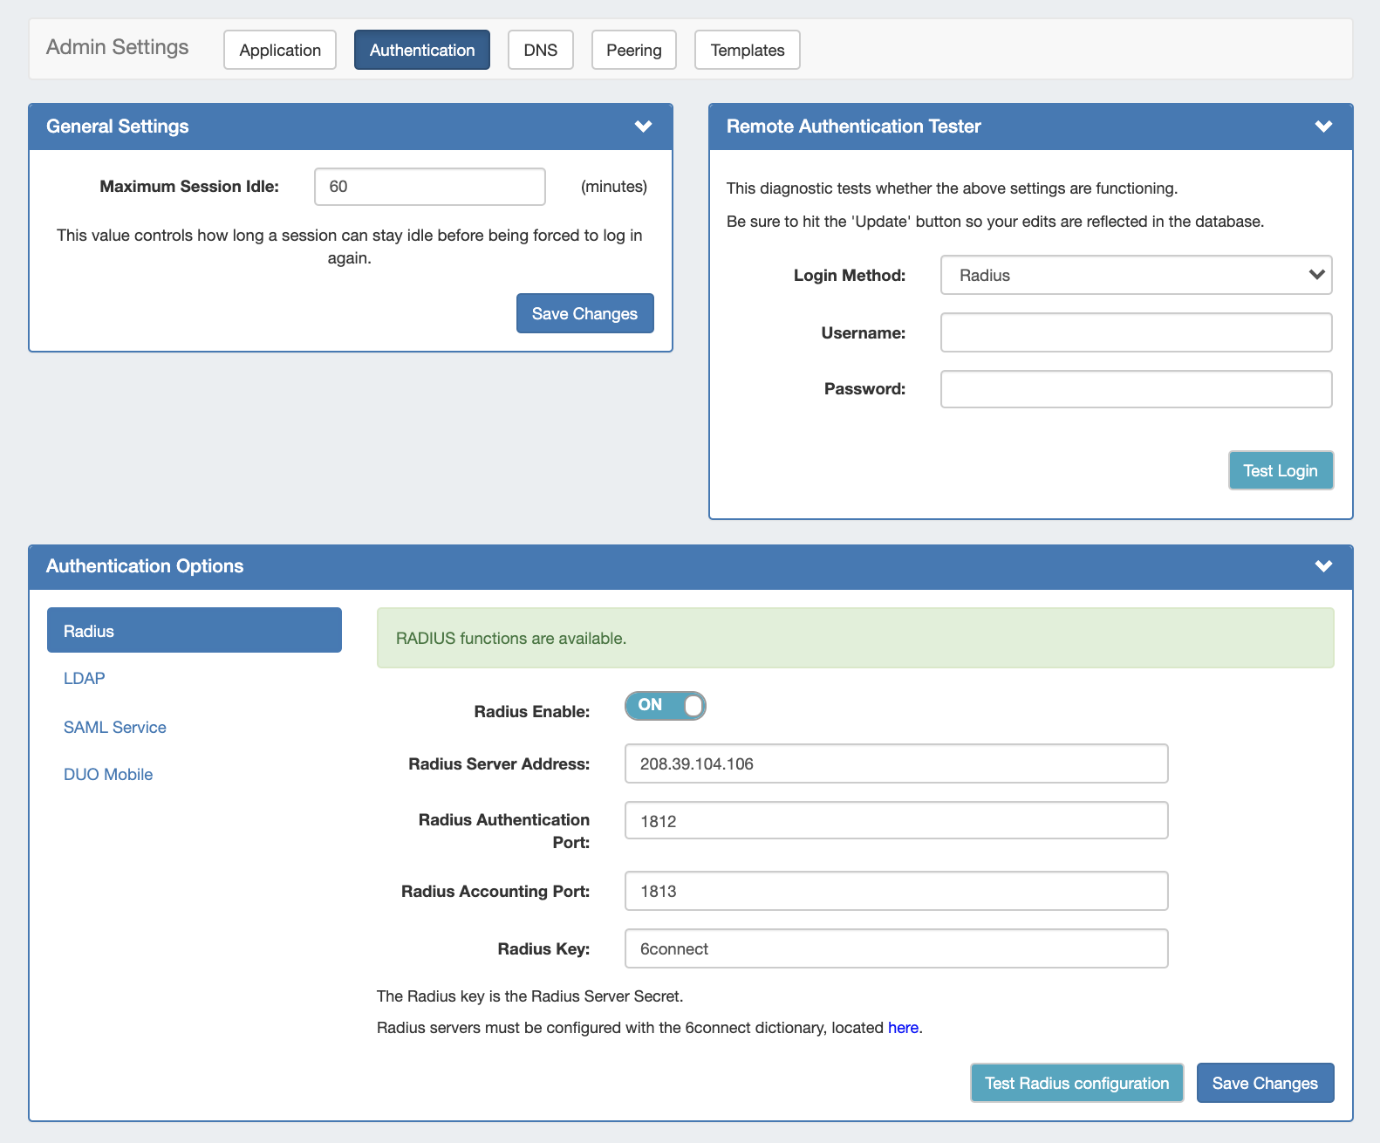1380x1143 pixels.
Task: Focus the Radius Server Address field
Action: (x=896, y=763)
